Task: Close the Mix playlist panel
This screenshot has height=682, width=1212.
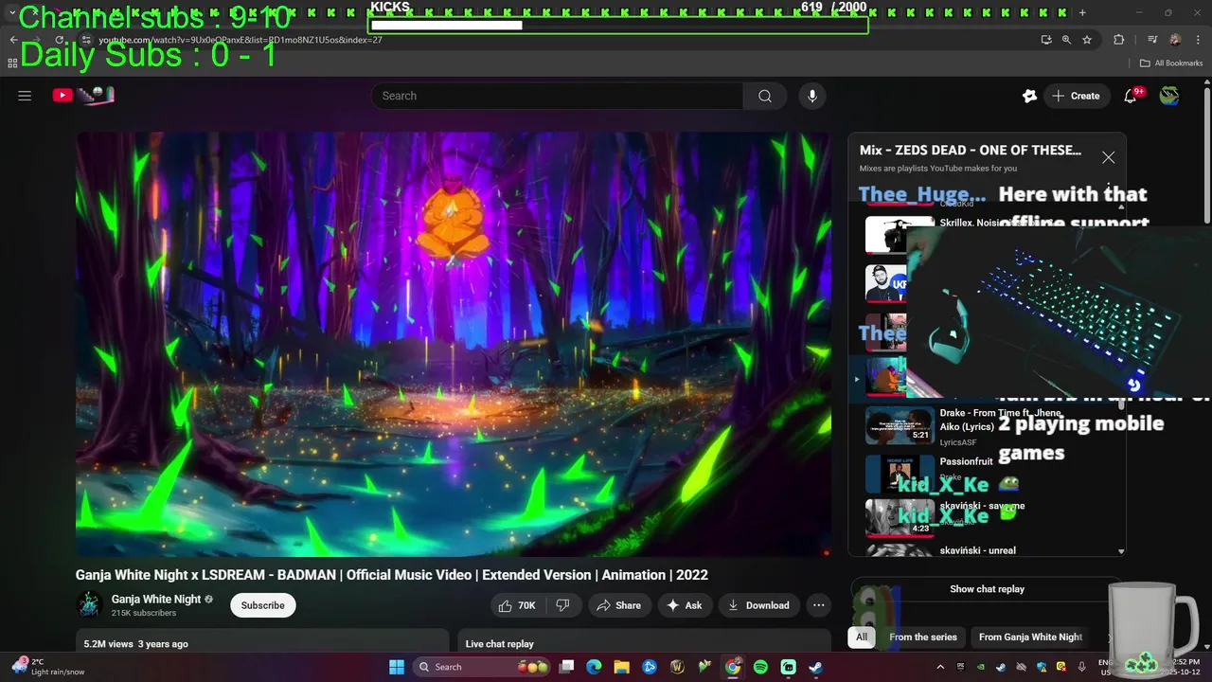Action: click(x=1108, y=158)
